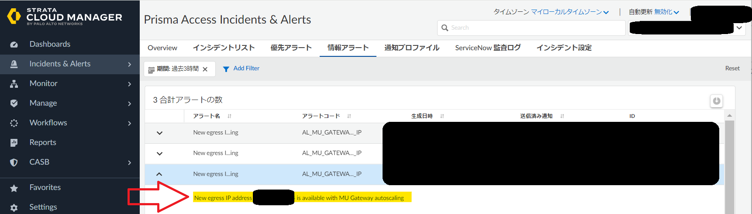Remove the 期間: 過去3時間 filter
The height and width of the screenshot is (214, 752).
point(205,69)
